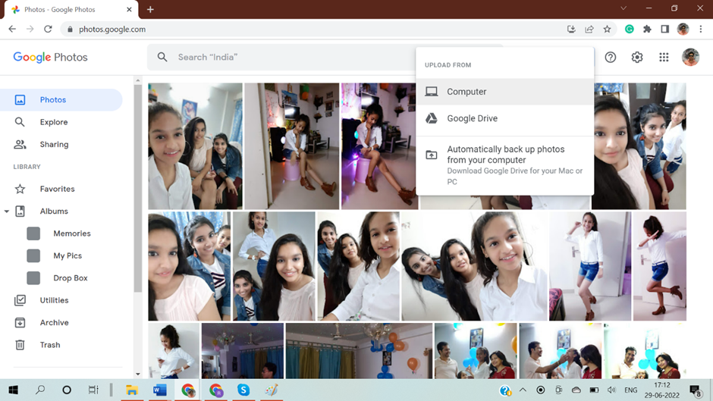Open the Help question mark icon
713x401 pixels.
click(611, 57)
